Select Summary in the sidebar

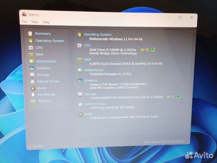tap(43, 34)
